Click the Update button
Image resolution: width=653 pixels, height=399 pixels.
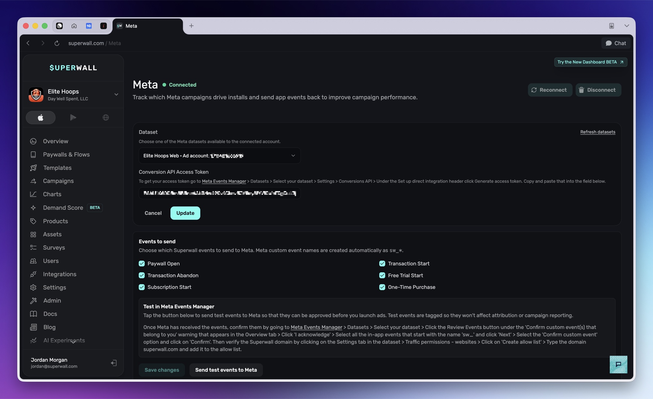click(185, 213)
